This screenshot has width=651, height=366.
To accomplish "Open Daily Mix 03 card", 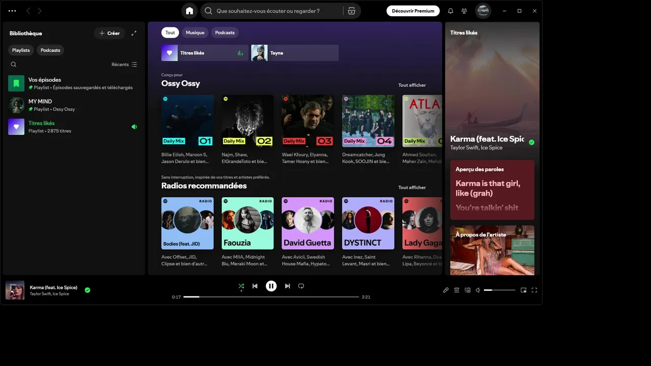I will (x=308, y=130).
